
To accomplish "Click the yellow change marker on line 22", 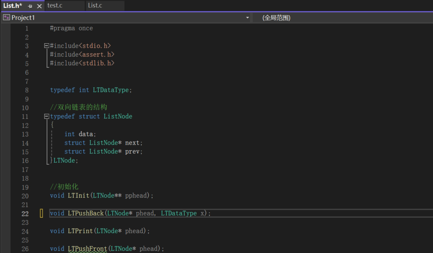I will click(x=41, y=213).
